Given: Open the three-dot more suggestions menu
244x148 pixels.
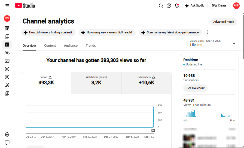Looking at the screenshot, I should coord(208,32).
